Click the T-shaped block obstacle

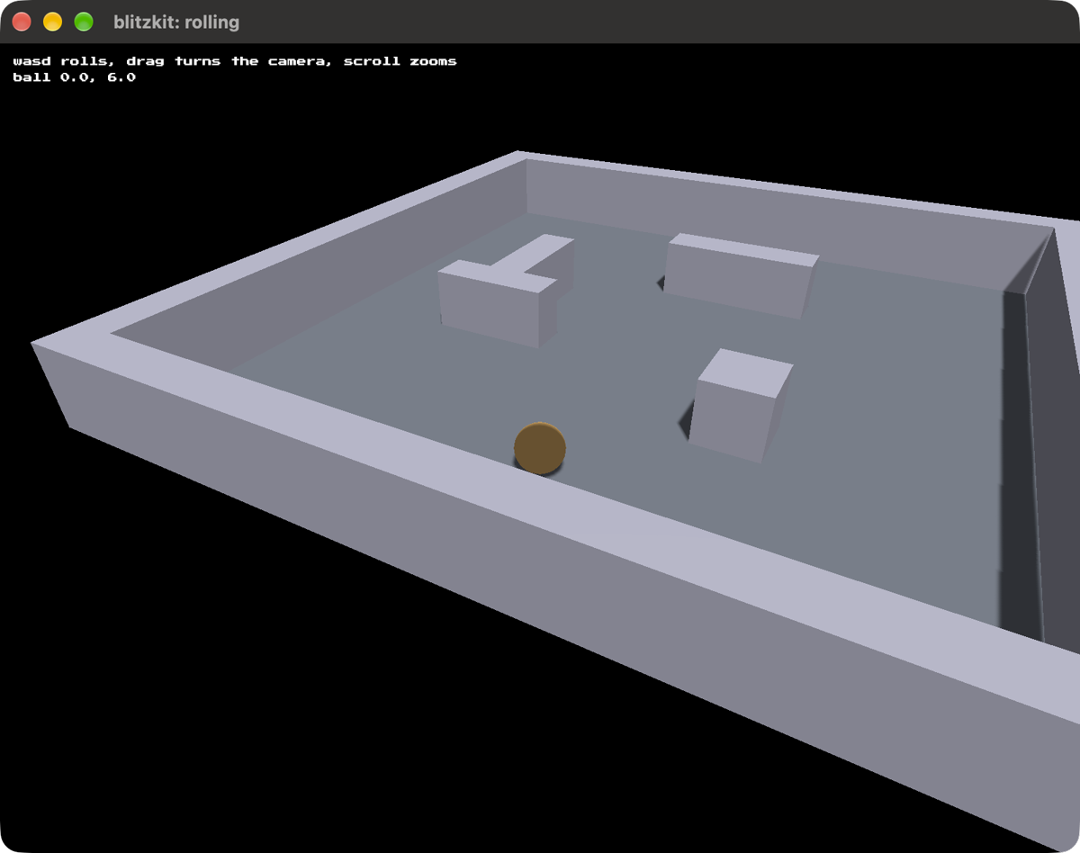pos(506,291)
